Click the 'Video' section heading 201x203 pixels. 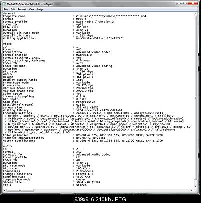tap(7, 44)
